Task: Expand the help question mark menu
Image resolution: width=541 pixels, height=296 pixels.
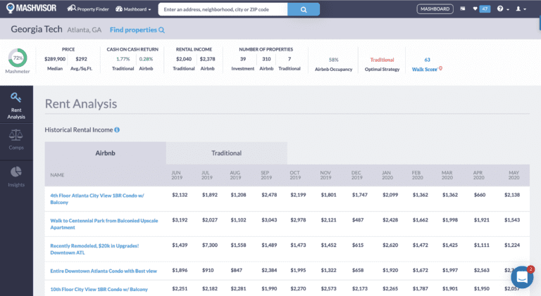Action: point(502,9)
